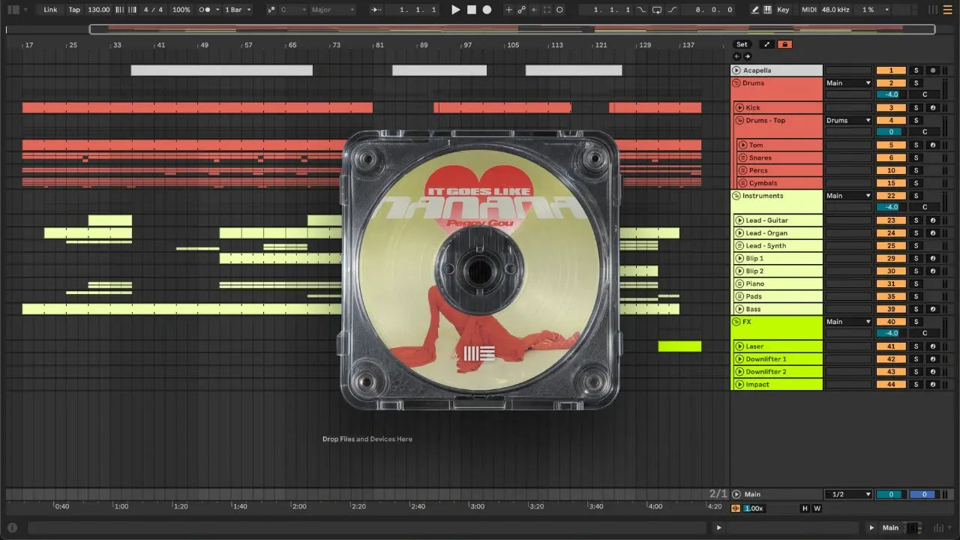Screen dimensions: 960x540
Task: Click the Link button
Action: coord(50,10)
